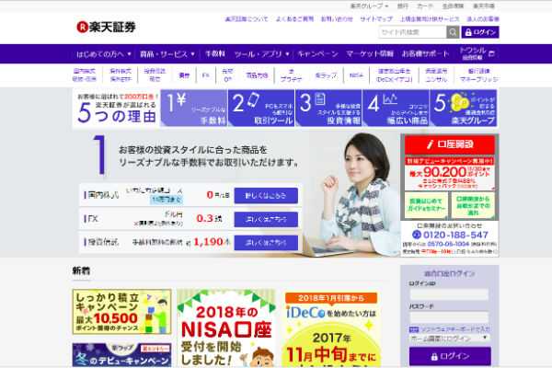Select FX sub-navigation item
The height and width of the screenshot is (368, 552).
tap(205, 75)
